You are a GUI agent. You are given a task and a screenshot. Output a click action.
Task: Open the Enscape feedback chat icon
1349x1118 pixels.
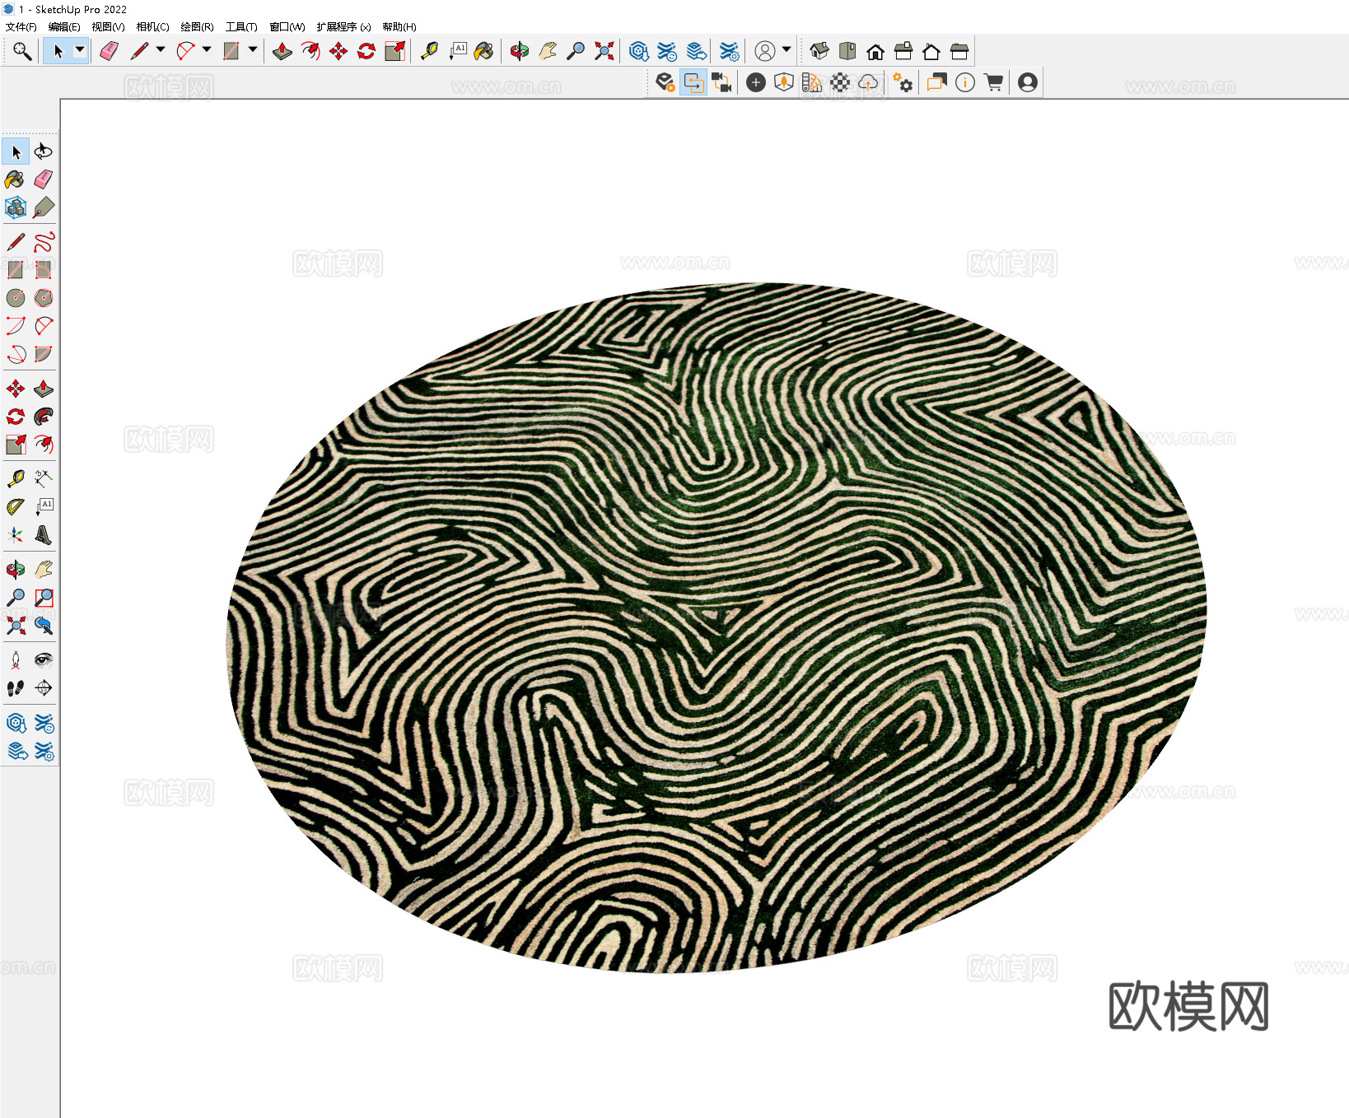(937, 82)
